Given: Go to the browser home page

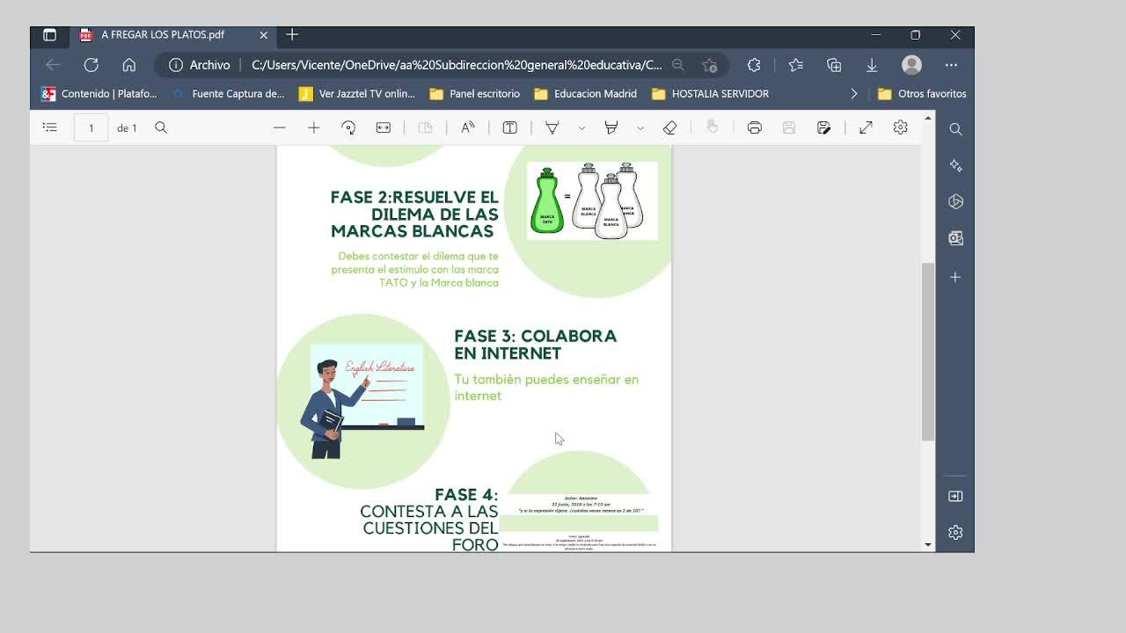Looking at the screenshot, I should coord(129,65).
